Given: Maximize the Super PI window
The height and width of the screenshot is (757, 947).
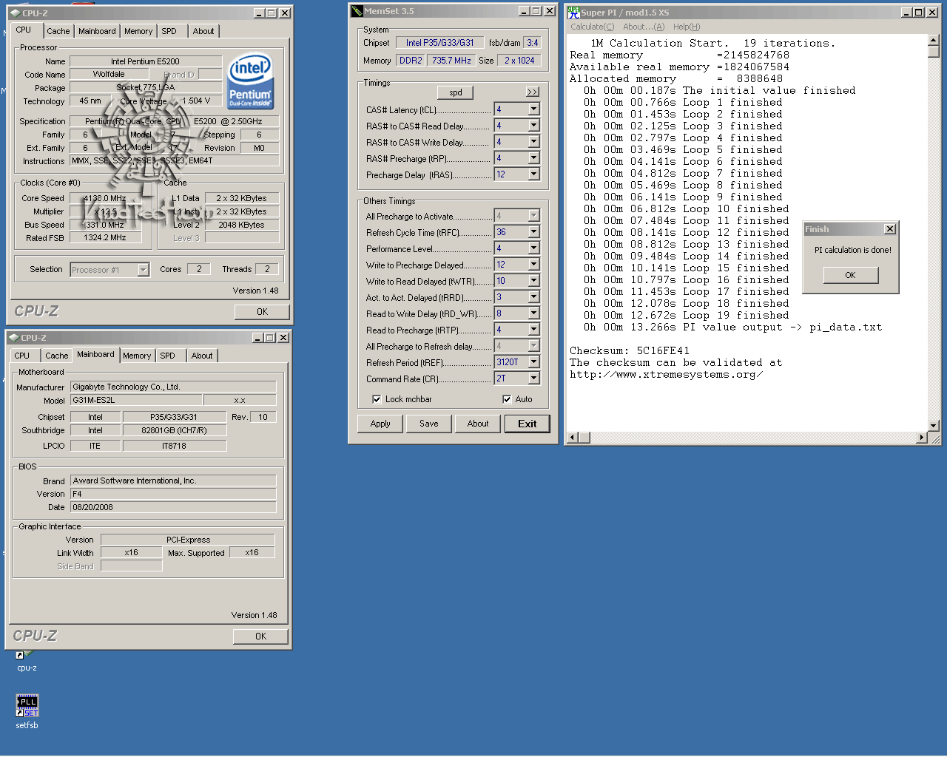Looking at the screenshot, I should click(919, 12).
